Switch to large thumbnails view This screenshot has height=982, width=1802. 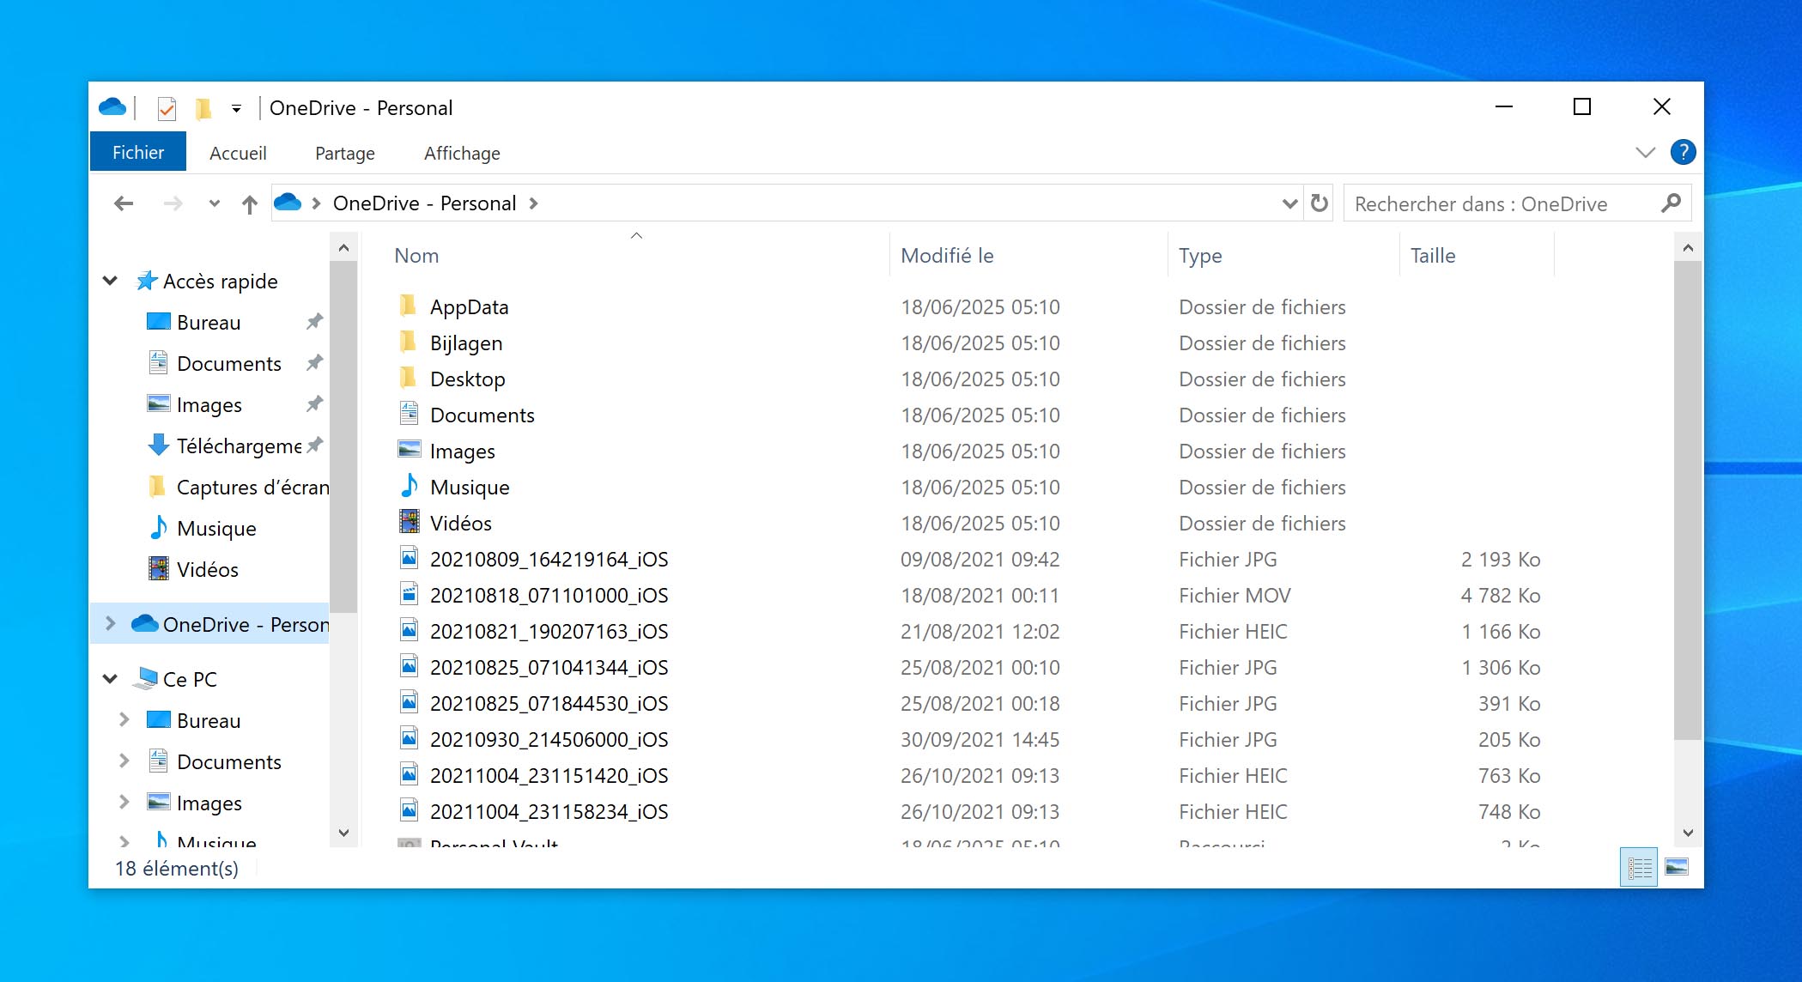[x=1677, y=868]
